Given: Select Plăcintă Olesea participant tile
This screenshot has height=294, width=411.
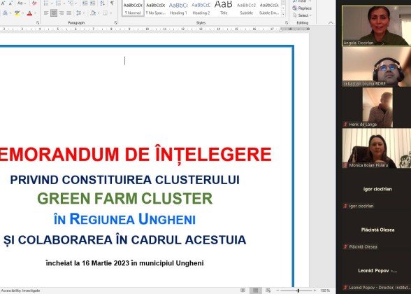Looking at the screenshot, I should coord(376,230).
